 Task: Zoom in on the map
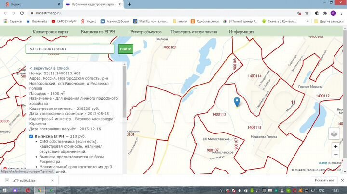(x=335, y=146)
